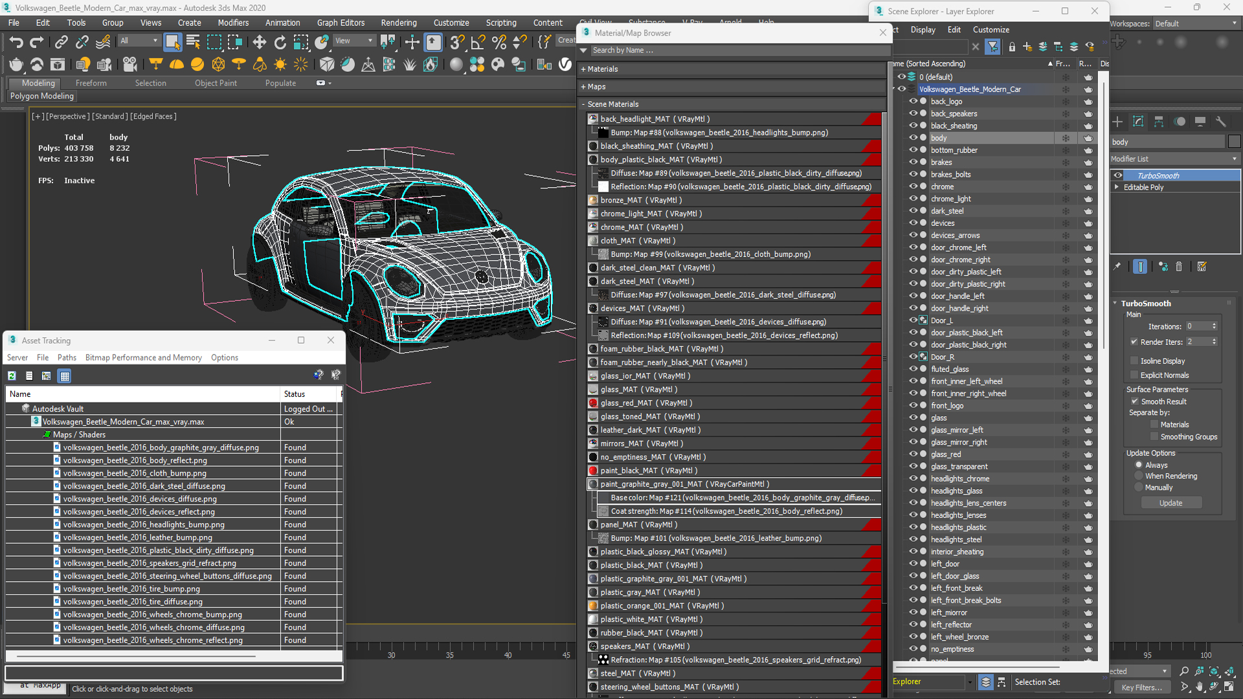
Task: Click the object color swatch beside body name
Action: 1234,142
